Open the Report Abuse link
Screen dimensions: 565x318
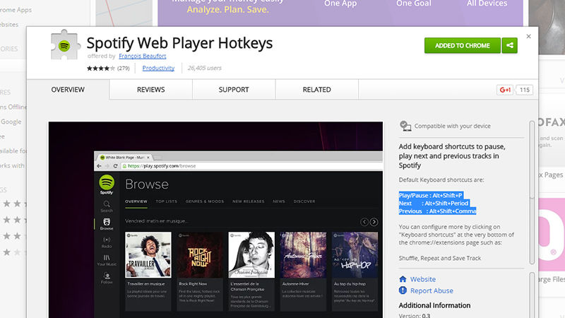432,290
